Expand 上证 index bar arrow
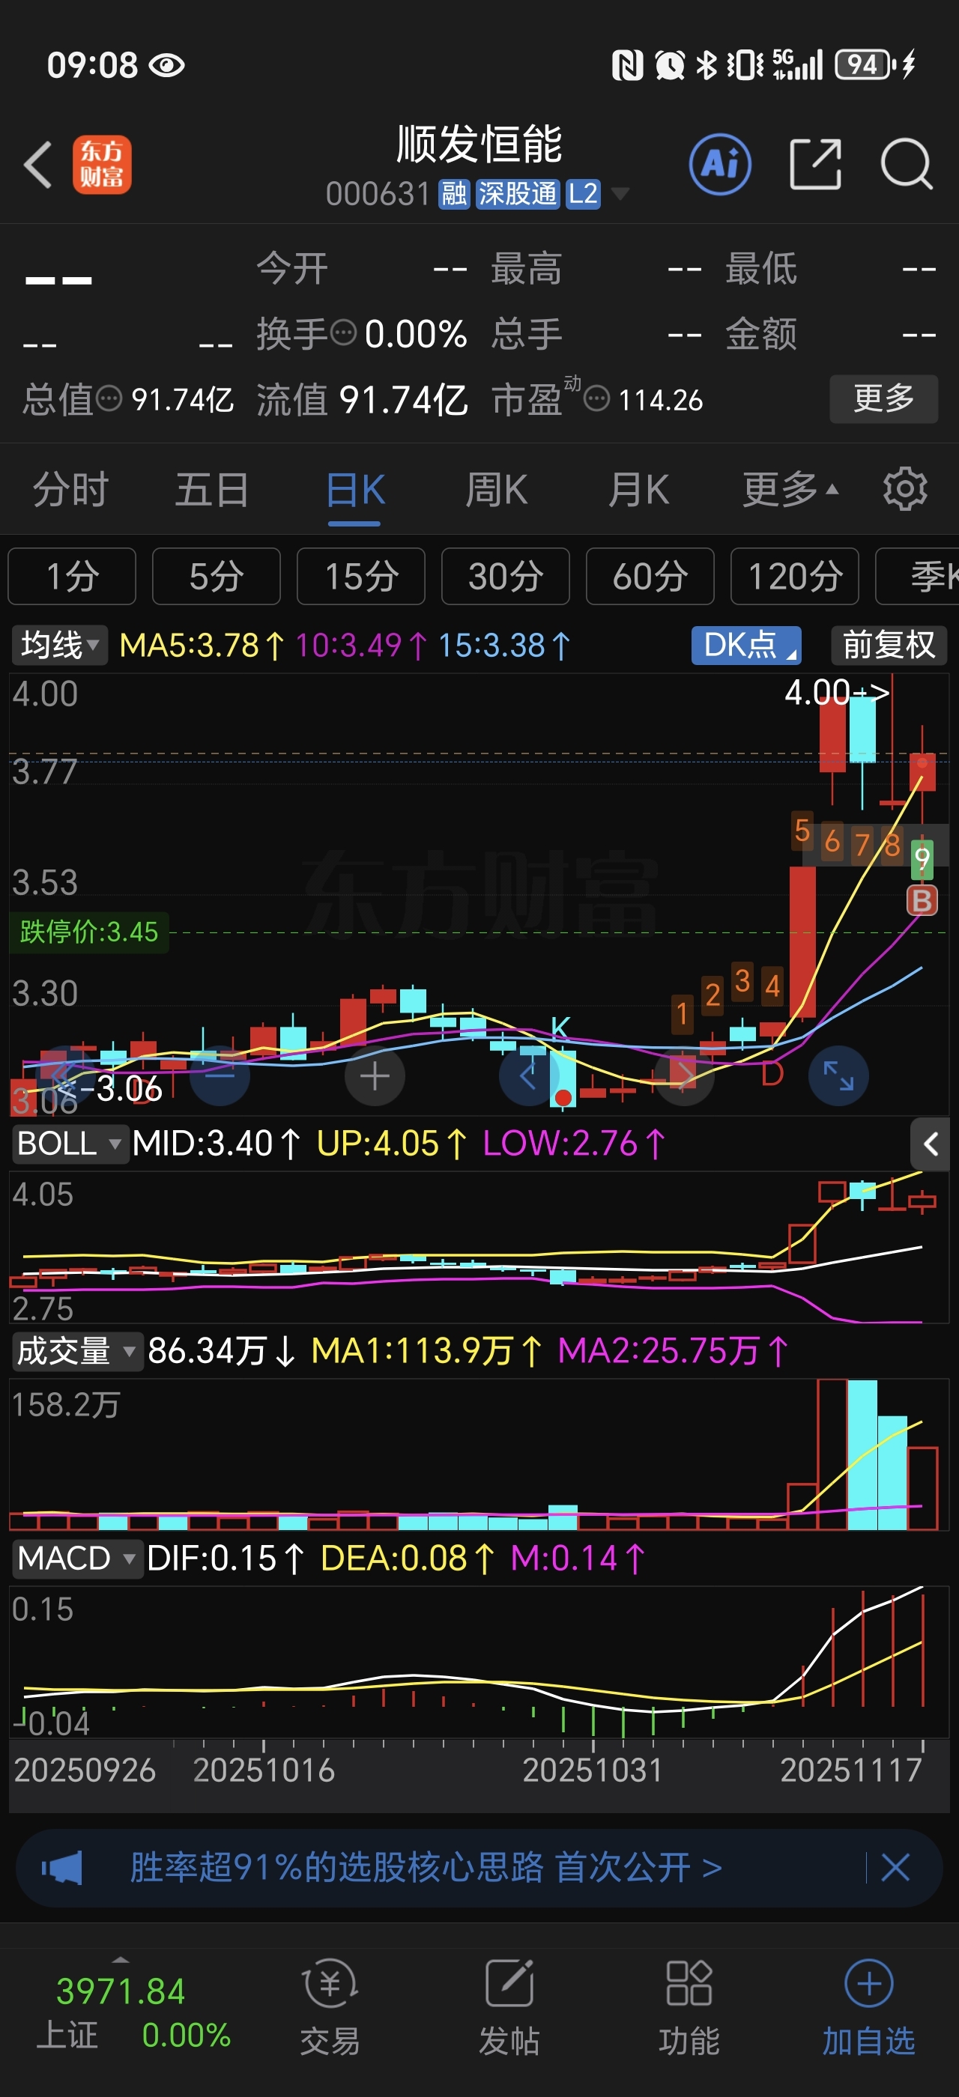959x2097 pixels. pos(120,1959)
